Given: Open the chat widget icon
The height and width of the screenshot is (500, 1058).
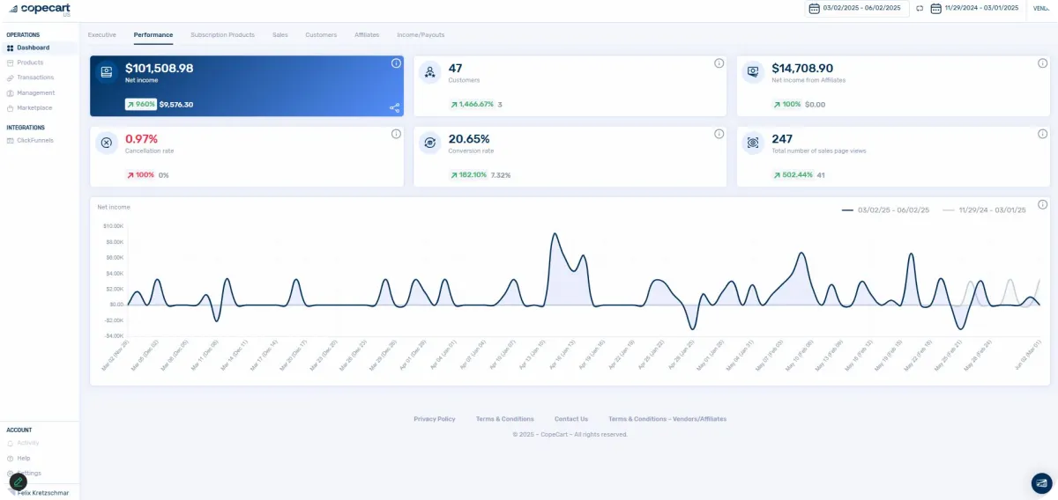Looking at the screenshot, I should click(x=1042, y=482).
